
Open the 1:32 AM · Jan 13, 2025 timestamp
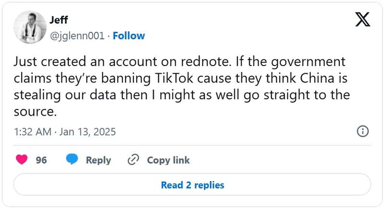tap(64, 132)
